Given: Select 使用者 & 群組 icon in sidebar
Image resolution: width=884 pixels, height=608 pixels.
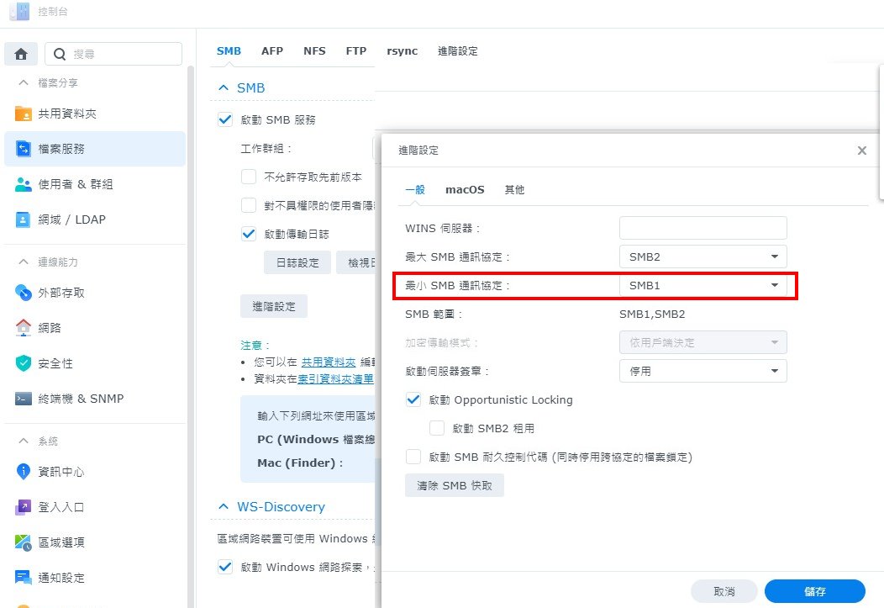Looking at the screenshot, I should (24, 184).
